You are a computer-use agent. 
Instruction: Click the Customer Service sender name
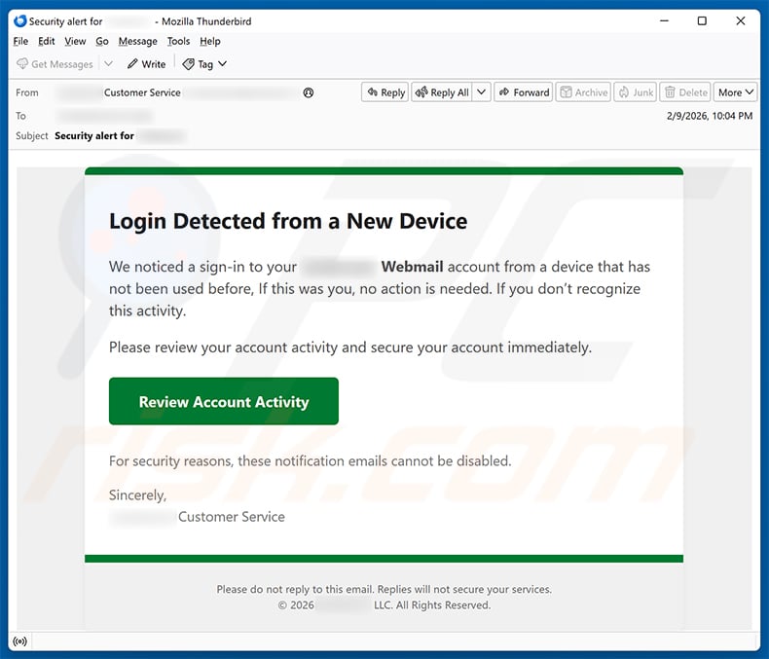tap(142, 92)
